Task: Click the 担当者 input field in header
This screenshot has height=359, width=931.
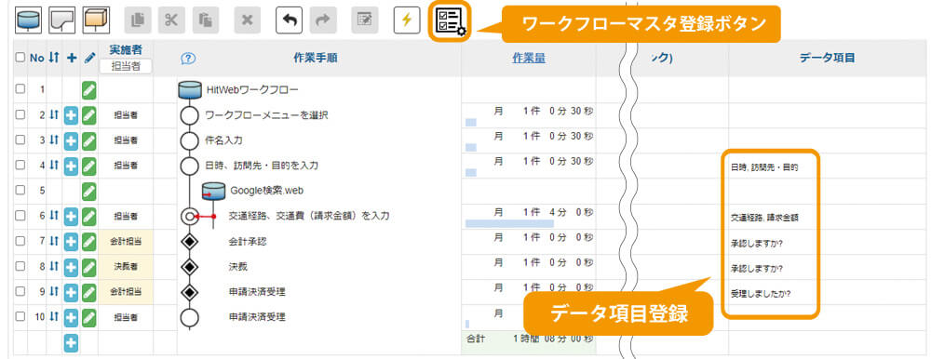Action: coord(126,66)
